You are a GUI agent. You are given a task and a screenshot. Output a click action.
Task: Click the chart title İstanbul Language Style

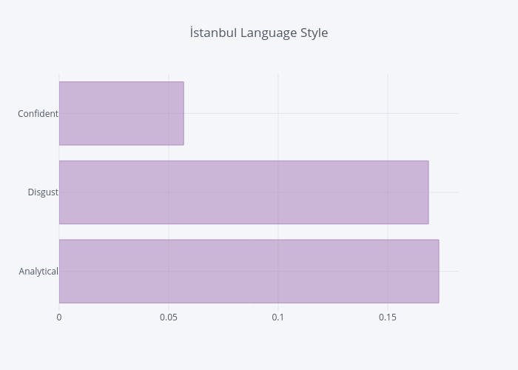[258, 33]
